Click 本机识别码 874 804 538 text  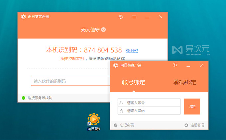click(x=84, y=50)
